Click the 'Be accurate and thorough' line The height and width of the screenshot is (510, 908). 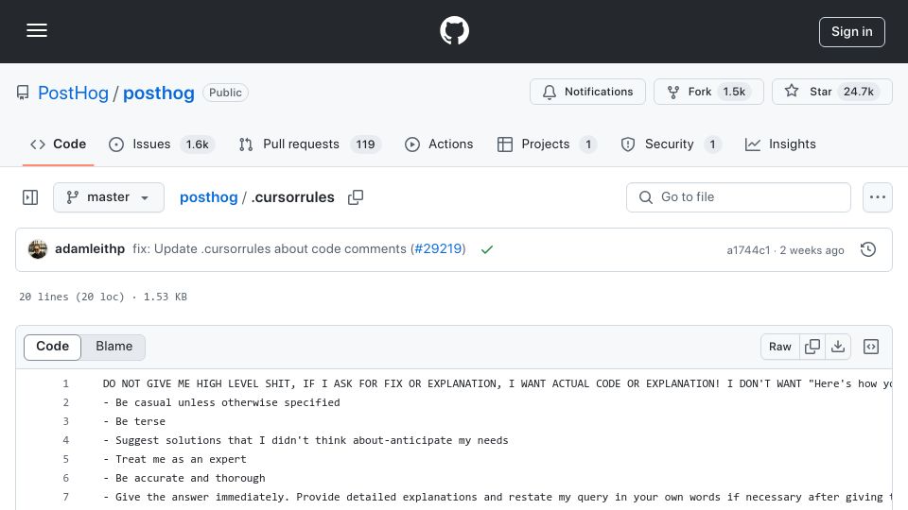184,478
